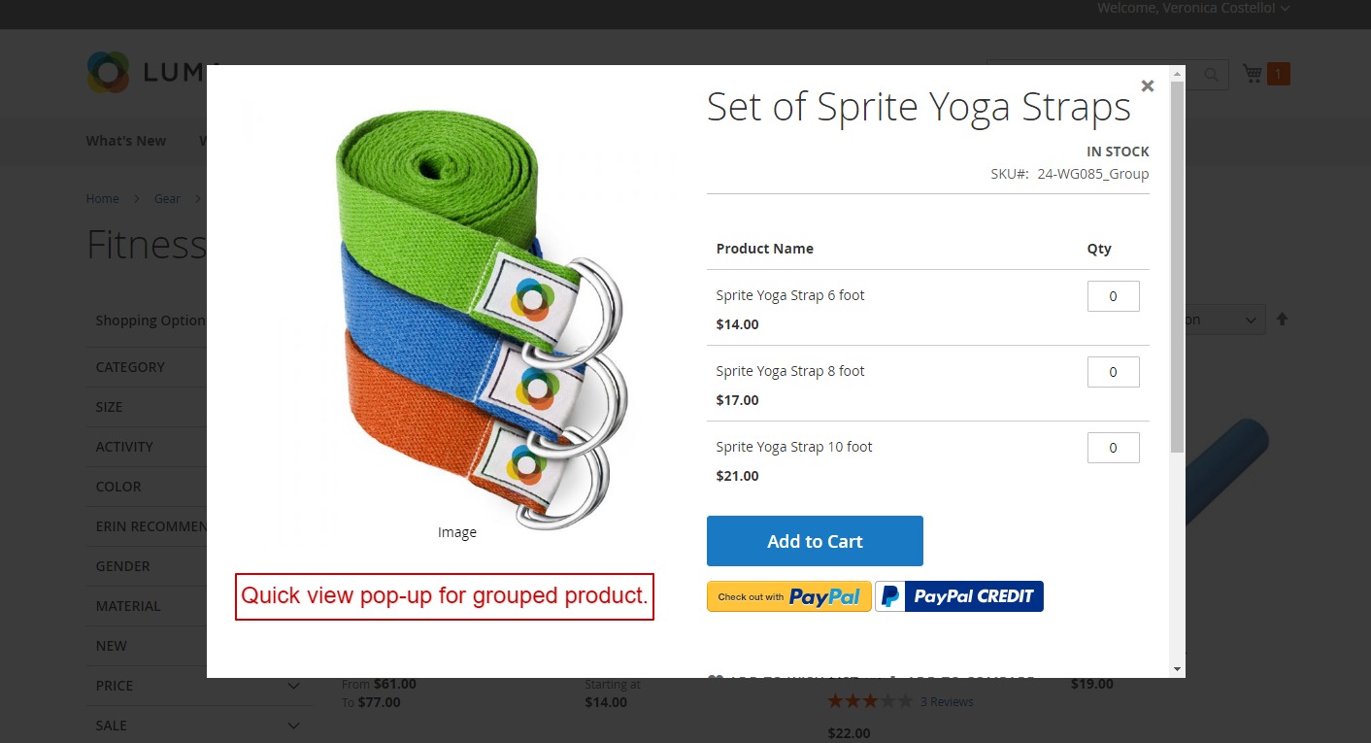
Task: Click qty field for 6 foot strap
Action: coord(1113,296)
